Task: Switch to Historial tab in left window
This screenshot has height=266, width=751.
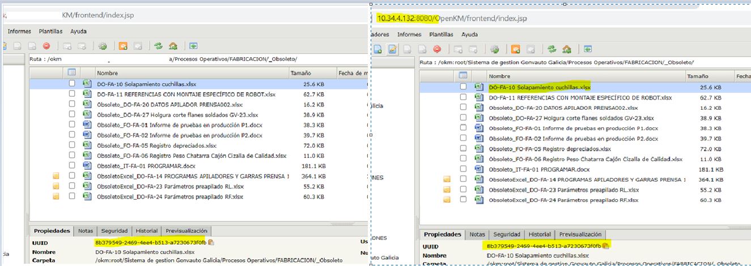Action: pos(146,231)
